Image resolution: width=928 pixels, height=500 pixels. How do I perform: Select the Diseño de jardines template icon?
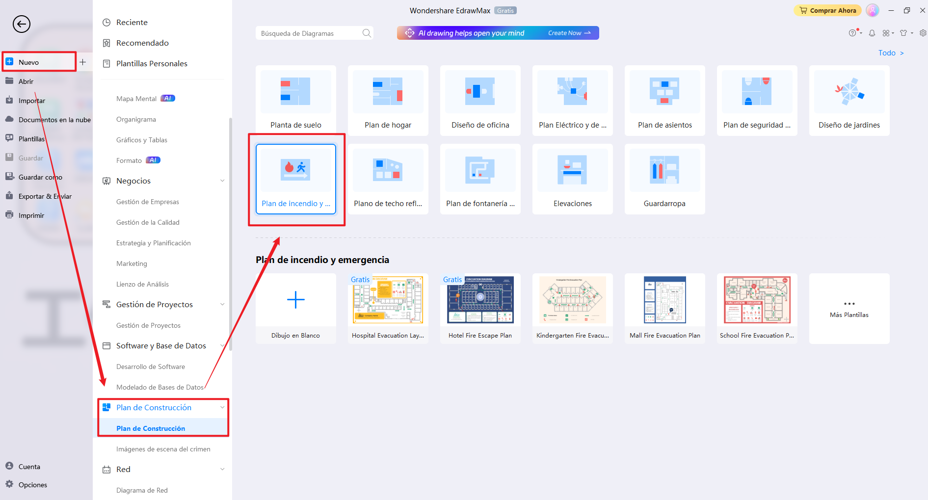tap(849, 92)
